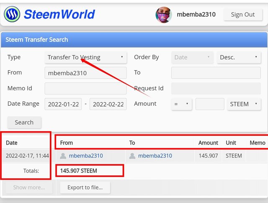Image resolution: width=268 pixels, height=203 pixels.
Task: Click the Memo column header
Action: [258, 143]
